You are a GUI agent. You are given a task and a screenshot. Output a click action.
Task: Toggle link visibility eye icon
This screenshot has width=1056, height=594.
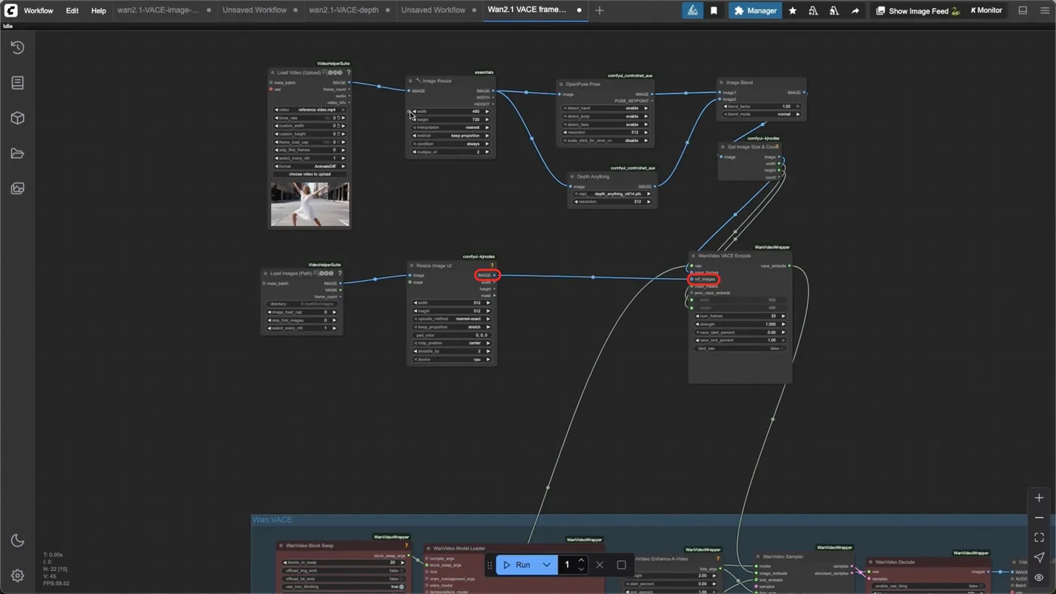[1039, 577]
